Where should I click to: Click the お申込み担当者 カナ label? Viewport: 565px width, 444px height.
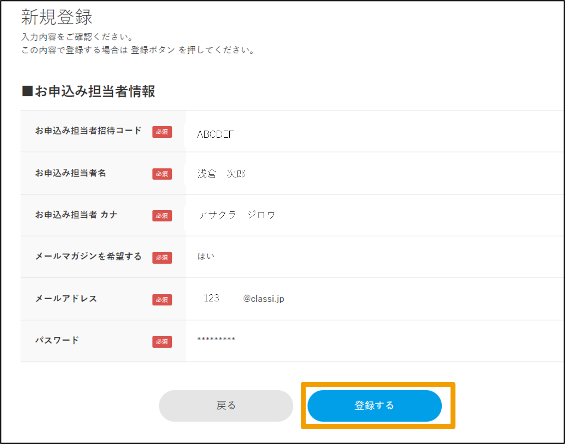click(76, 215)
